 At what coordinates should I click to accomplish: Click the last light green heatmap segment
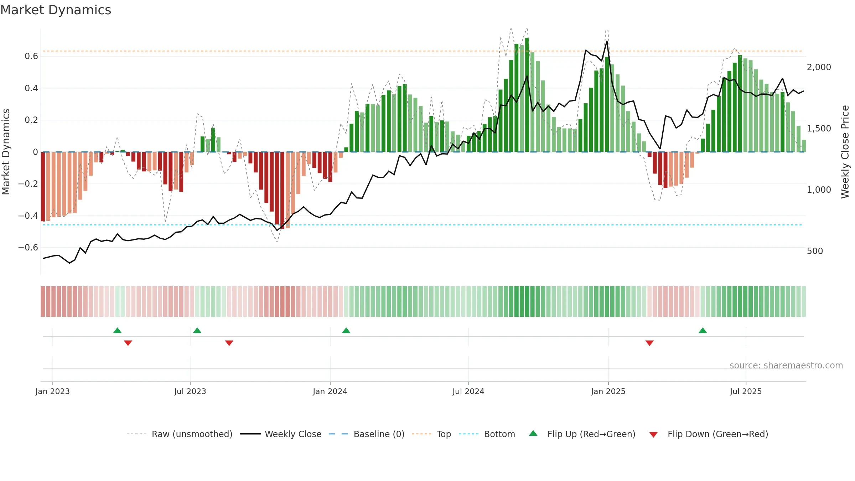point(804,301)
